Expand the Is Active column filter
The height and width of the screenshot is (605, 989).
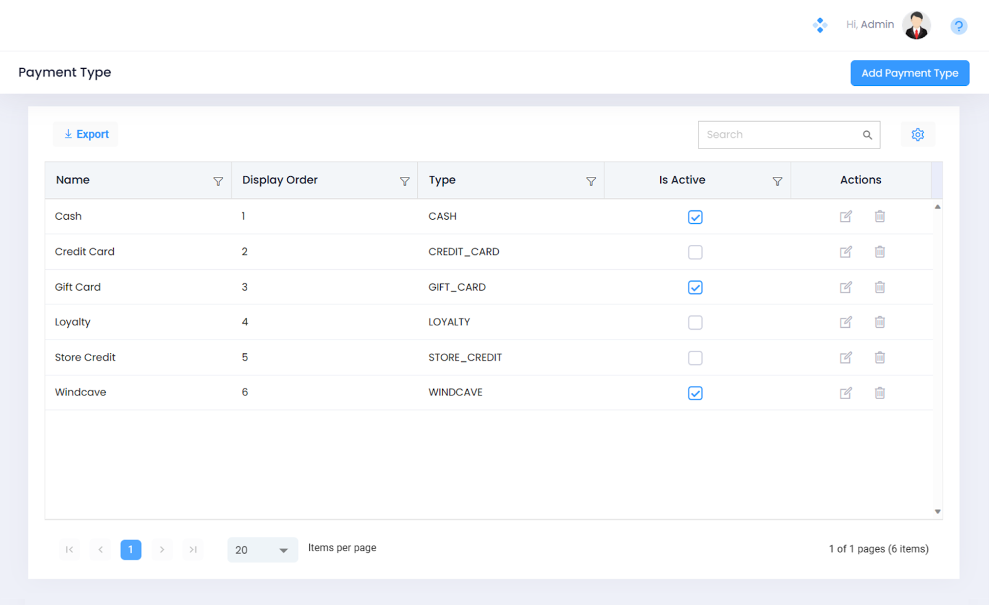[777, 181]
